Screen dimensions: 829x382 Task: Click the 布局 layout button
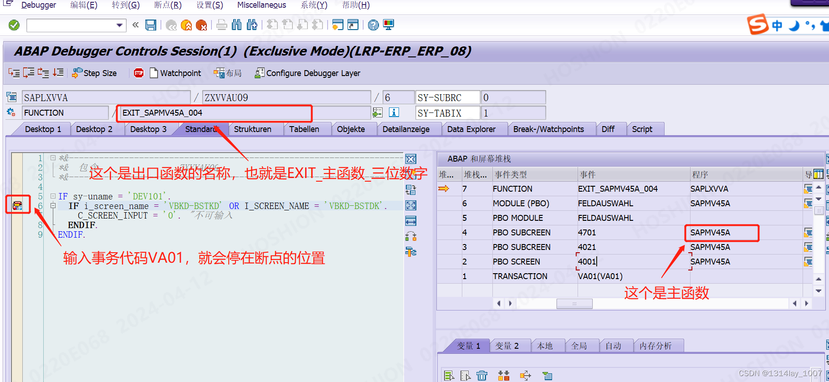click(228, 73)
